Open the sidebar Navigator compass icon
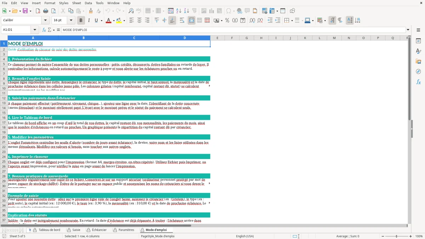This screenshot has width=425, height=239. pyautogui.click(x=418, y=72)
